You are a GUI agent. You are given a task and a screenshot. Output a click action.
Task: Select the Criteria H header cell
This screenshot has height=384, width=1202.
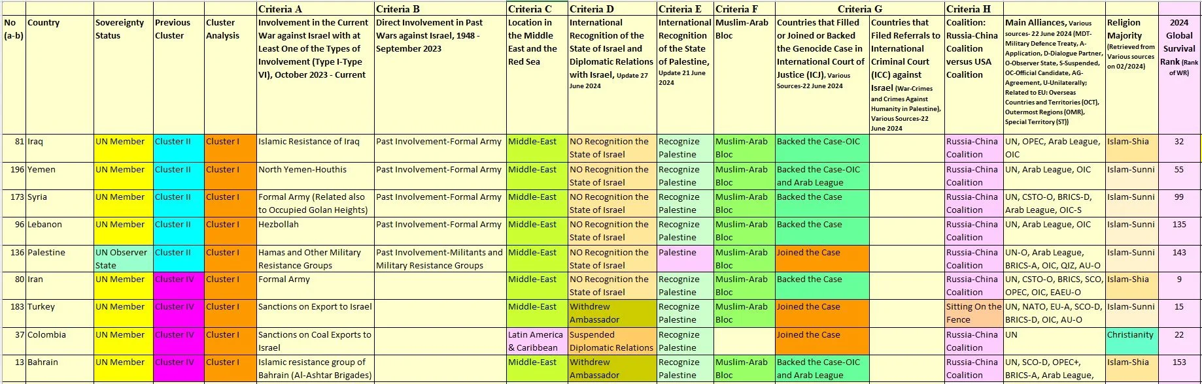(x=973, y=8)
